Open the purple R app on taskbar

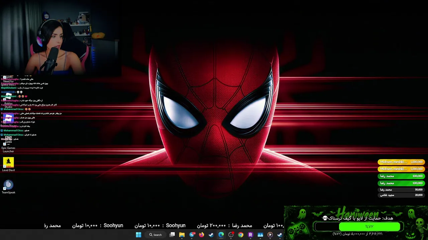tap(250, 235)
